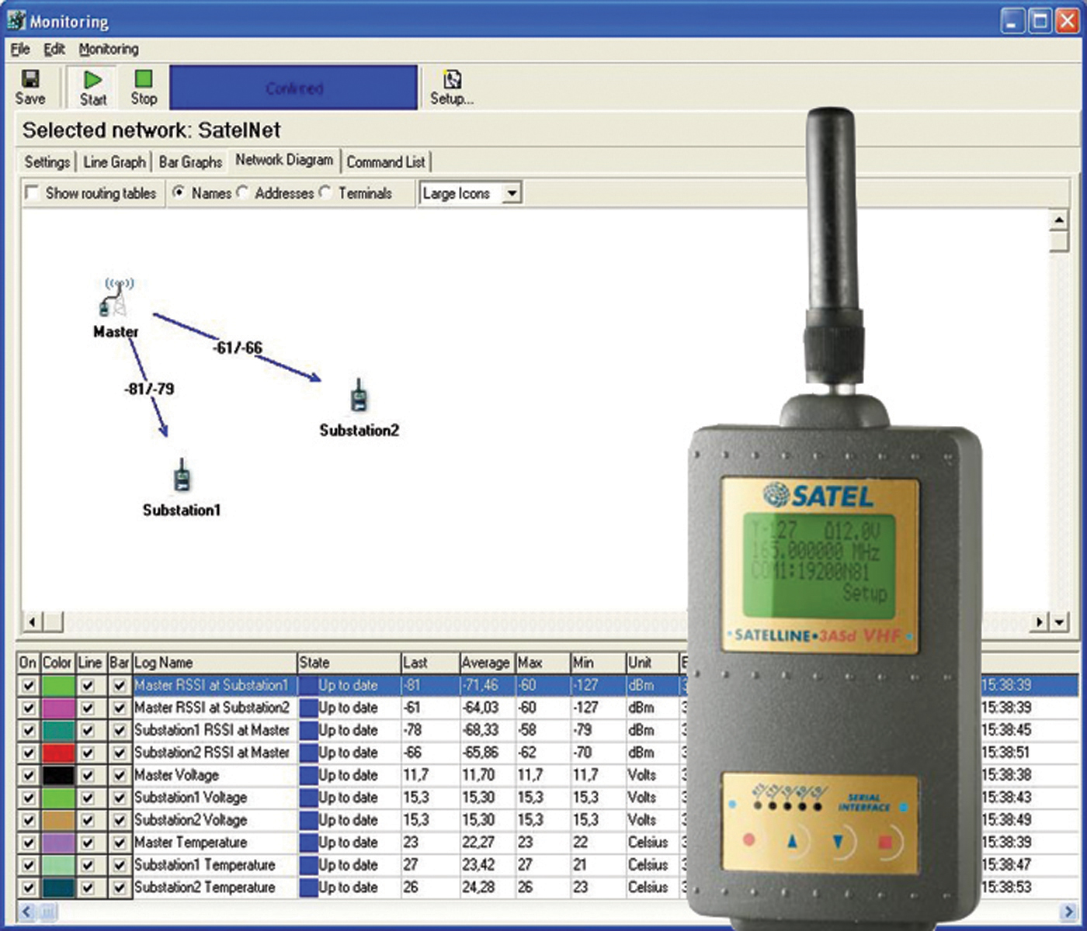This screenshot has width=1087, height=931.
Task: Toggle Bar checkbox for Substation2 Temperature
Action: click(x=119, y=888)
